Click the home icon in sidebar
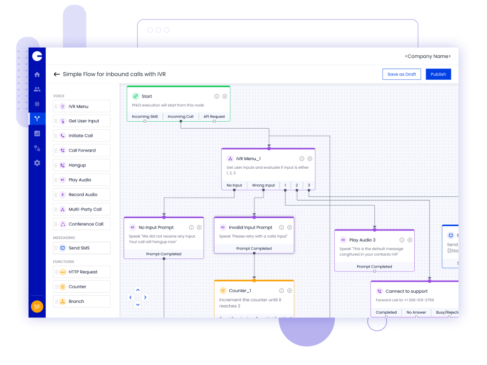This screenshot has height=365, width=487. click(37, 75)
